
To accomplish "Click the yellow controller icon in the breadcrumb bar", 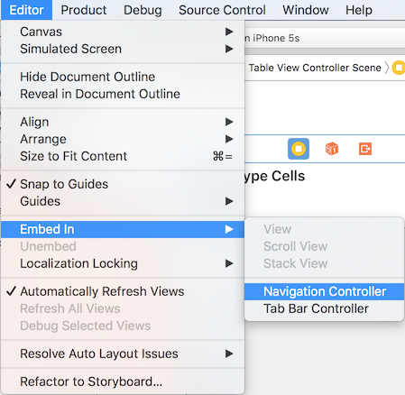I will (399, 68).
